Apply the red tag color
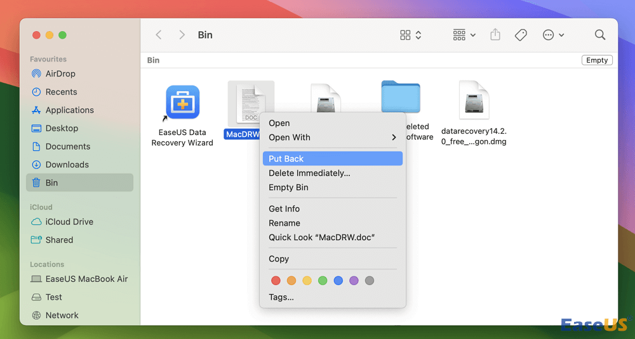This screenshot has width=635, height=339. (276, 281)
